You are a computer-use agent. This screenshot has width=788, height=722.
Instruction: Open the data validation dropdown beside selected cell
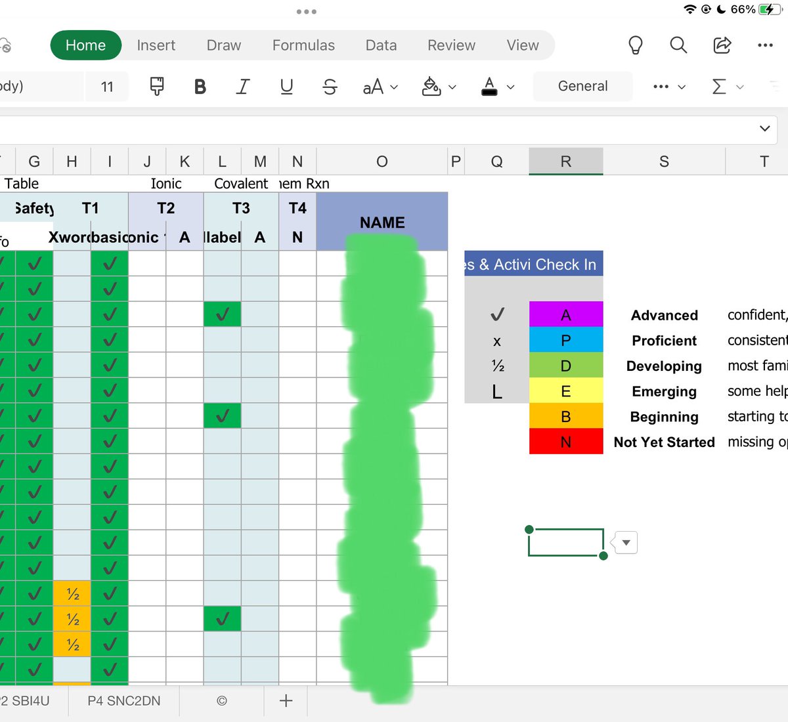click(x=625, y=543)
